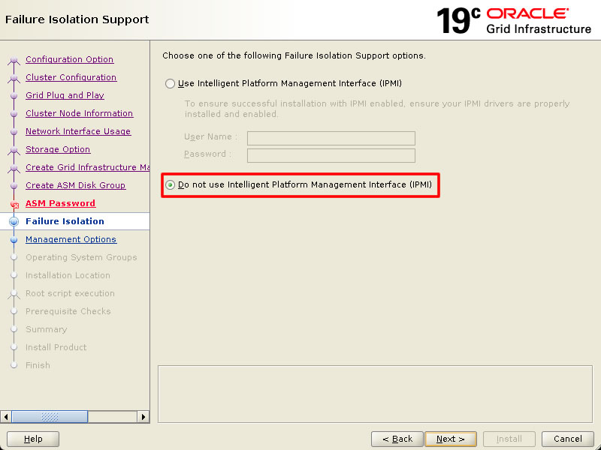The width and height of the screenshot is (601, 450).
Task: Open Configuration Option step link
Action: pyautogui.click(x=69, y=59)
